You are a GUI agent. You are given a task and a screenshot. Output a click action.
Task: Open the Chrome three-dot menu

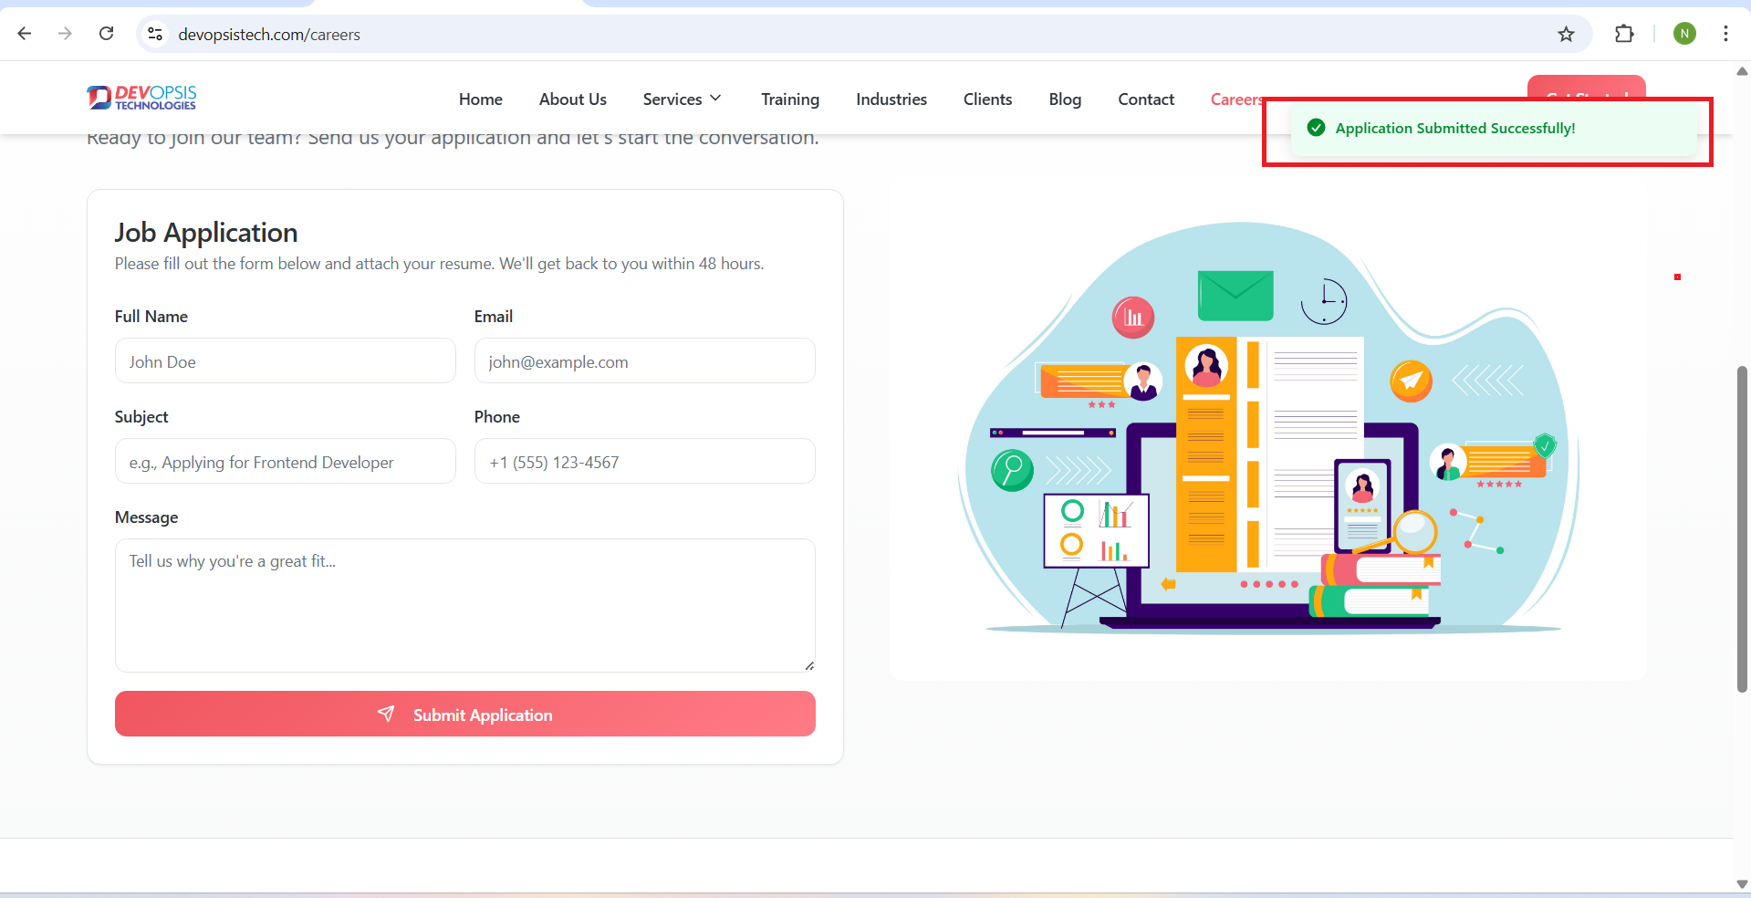click(x=1725, y=34)
